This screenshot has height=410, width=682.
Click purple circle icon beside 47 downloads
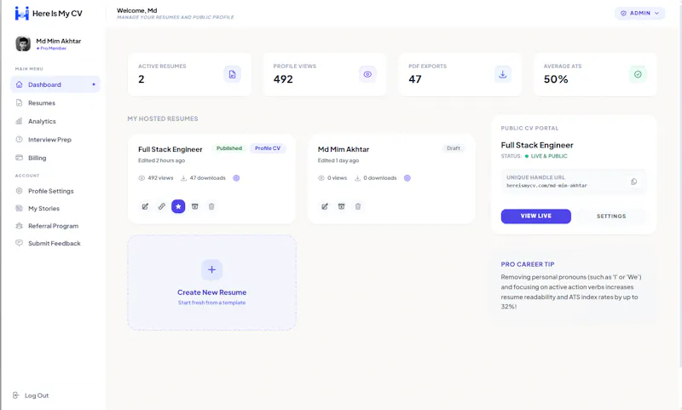click(236, 178)
